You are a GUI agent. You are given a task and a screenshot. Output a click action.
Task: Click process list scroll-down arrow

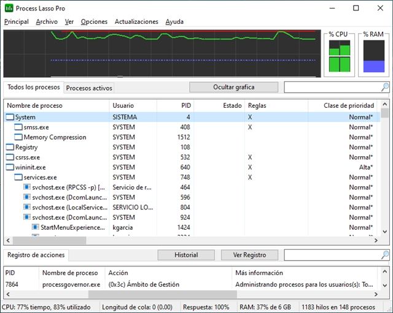click(x=385, y=232)
